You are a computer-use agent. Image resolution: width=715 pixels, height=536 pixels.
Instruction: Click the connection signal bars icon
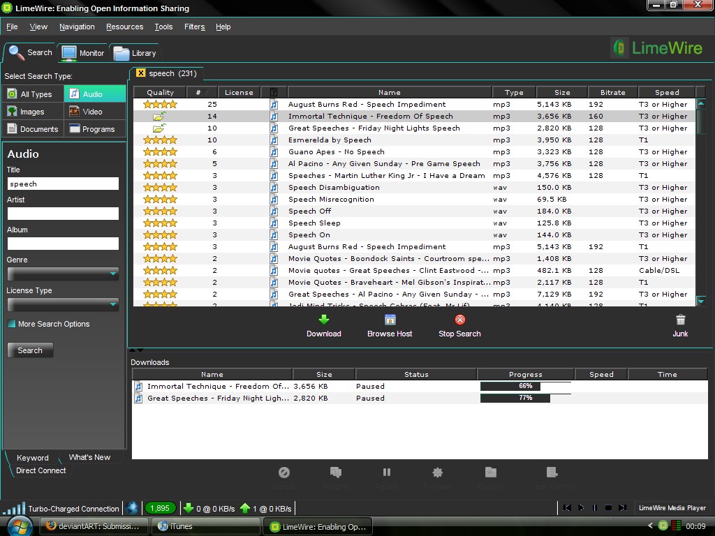pos(14,508)
